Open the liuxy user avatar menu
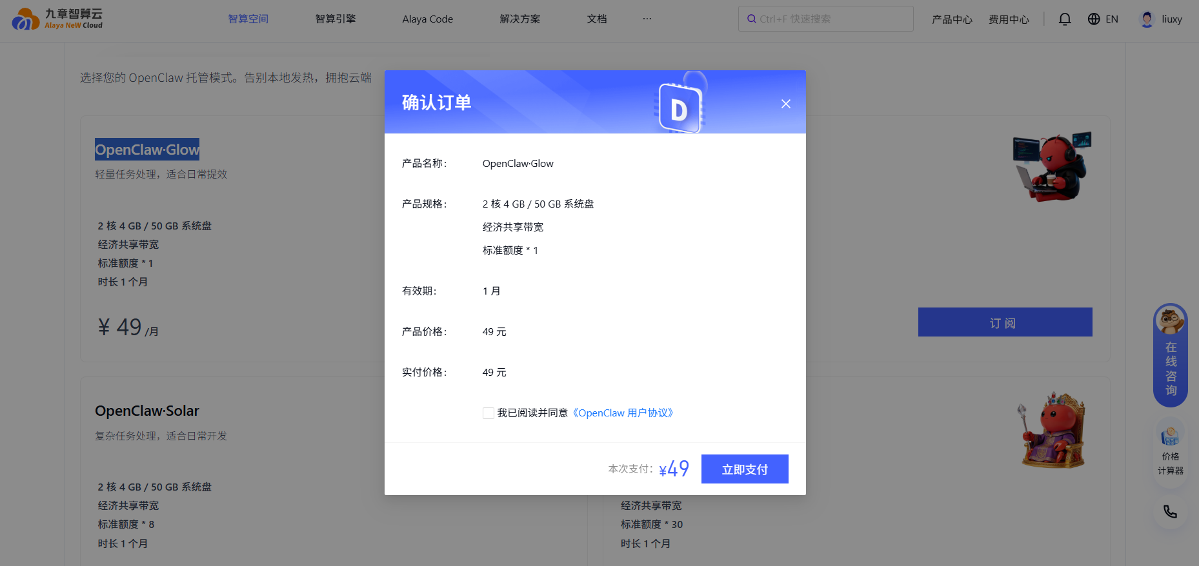 pyautogui.click(x=1162, y=19)
